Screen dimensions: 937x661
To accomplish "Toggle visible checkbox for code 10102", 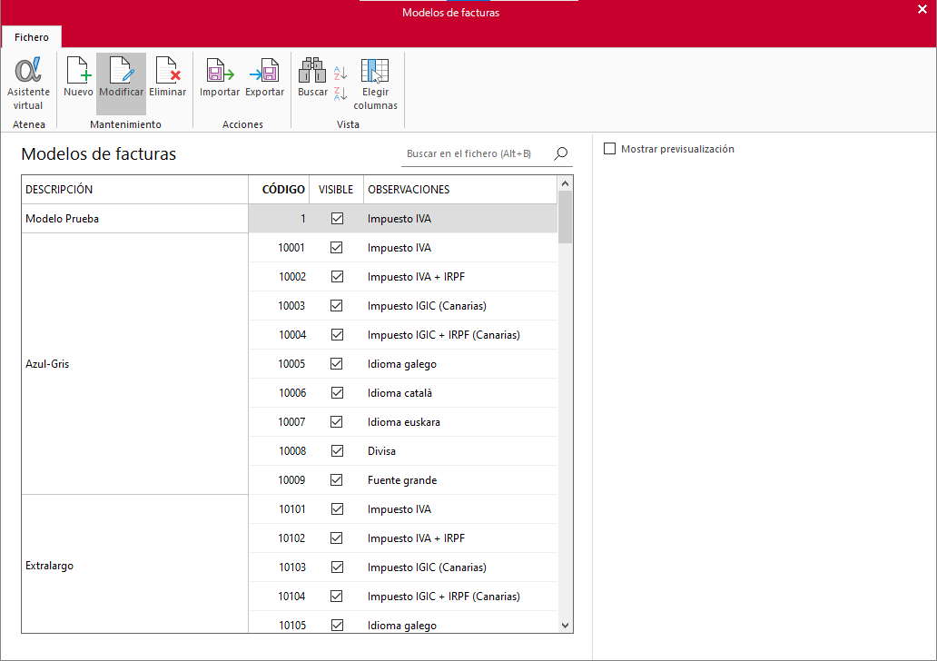I will click(337, 538).
